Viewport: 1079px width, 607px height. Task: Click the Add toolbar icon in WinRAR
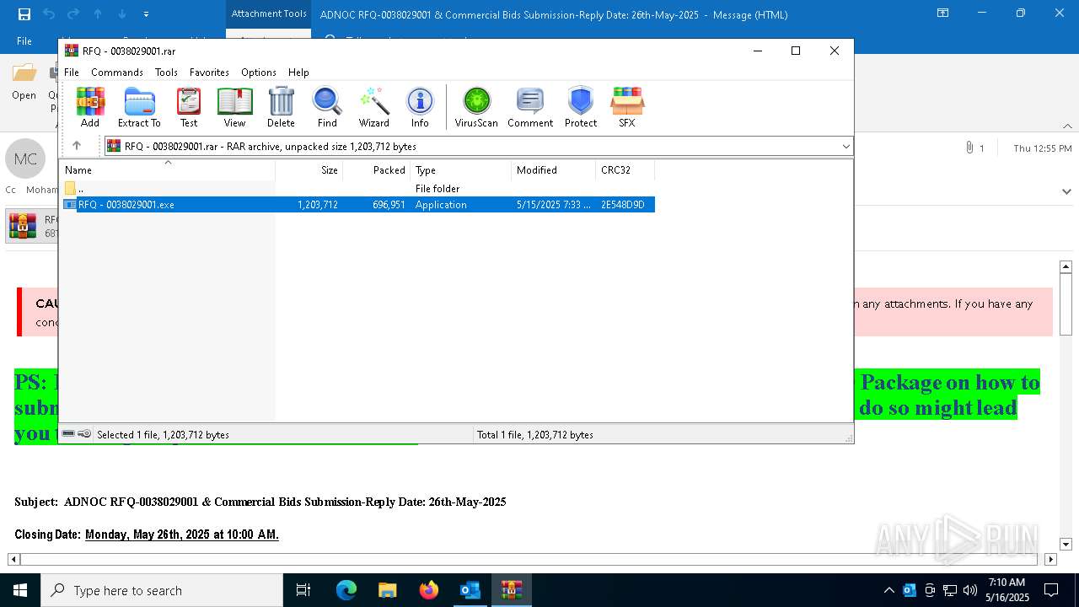click(x=90, y=107)
